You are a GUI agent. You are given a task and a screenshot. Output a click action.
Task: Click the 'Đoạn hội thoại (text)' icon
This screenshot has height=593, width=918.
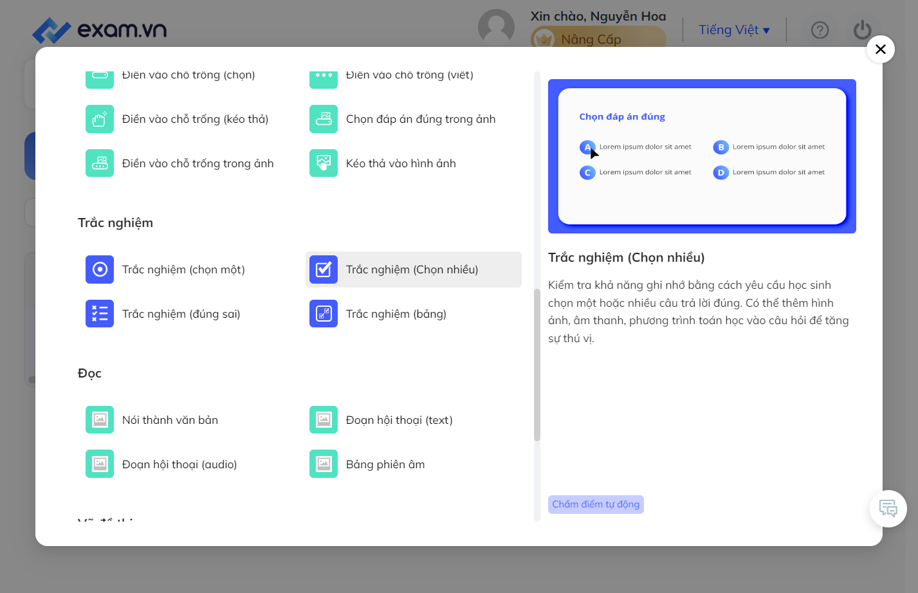(324, 420)
